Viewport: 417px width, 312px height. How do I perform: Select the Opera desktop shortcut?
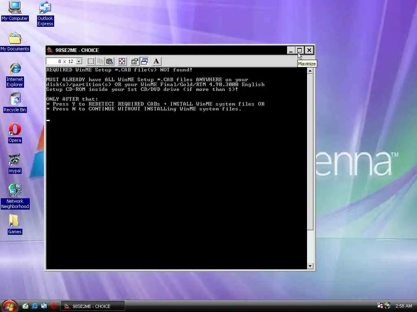(15, 133)
